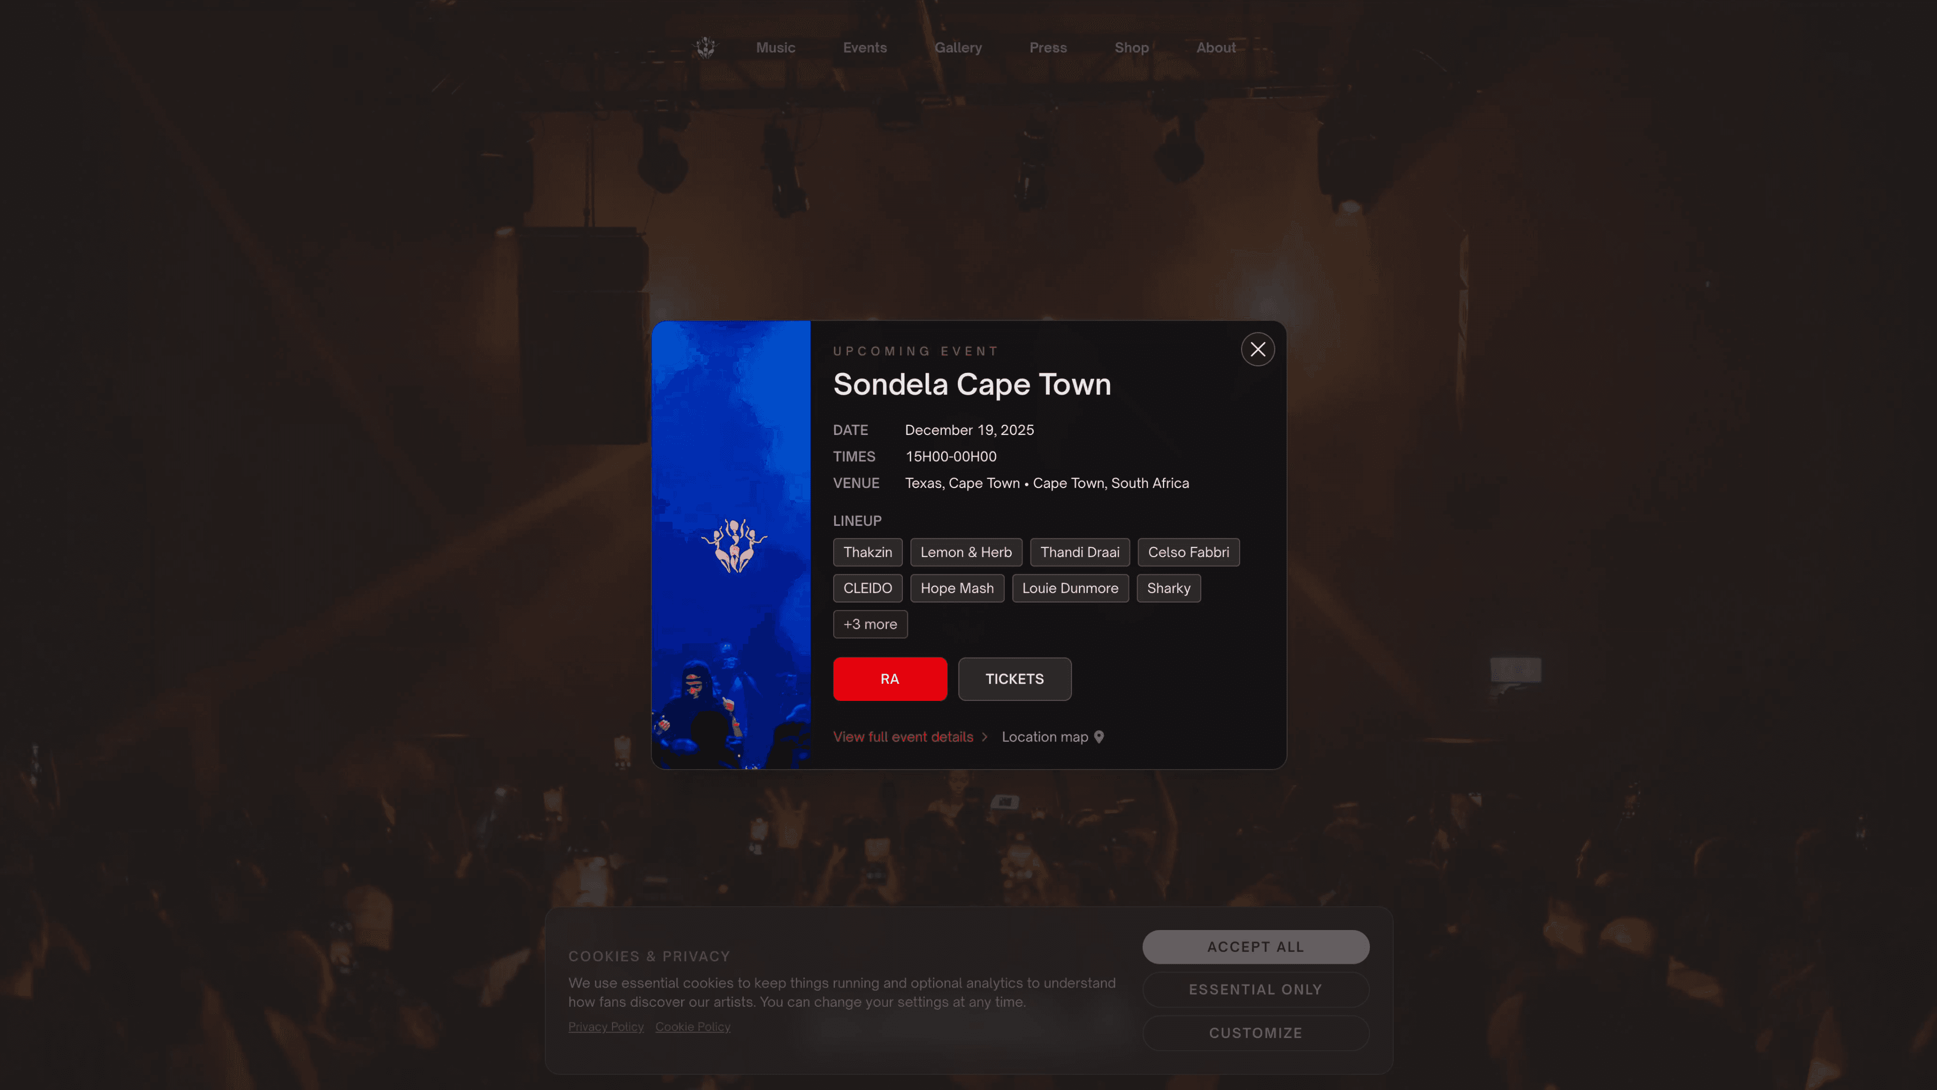Open the Events nav item
1937x1090 pixels.
point(864,47)
